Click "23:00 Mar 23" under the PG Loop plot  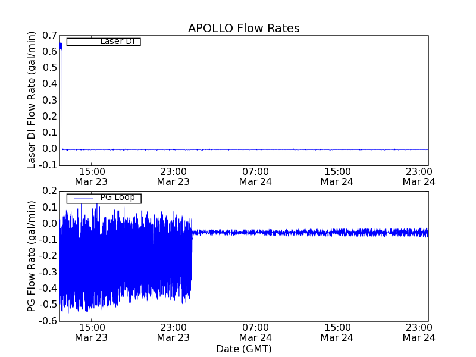click(173, 333)
